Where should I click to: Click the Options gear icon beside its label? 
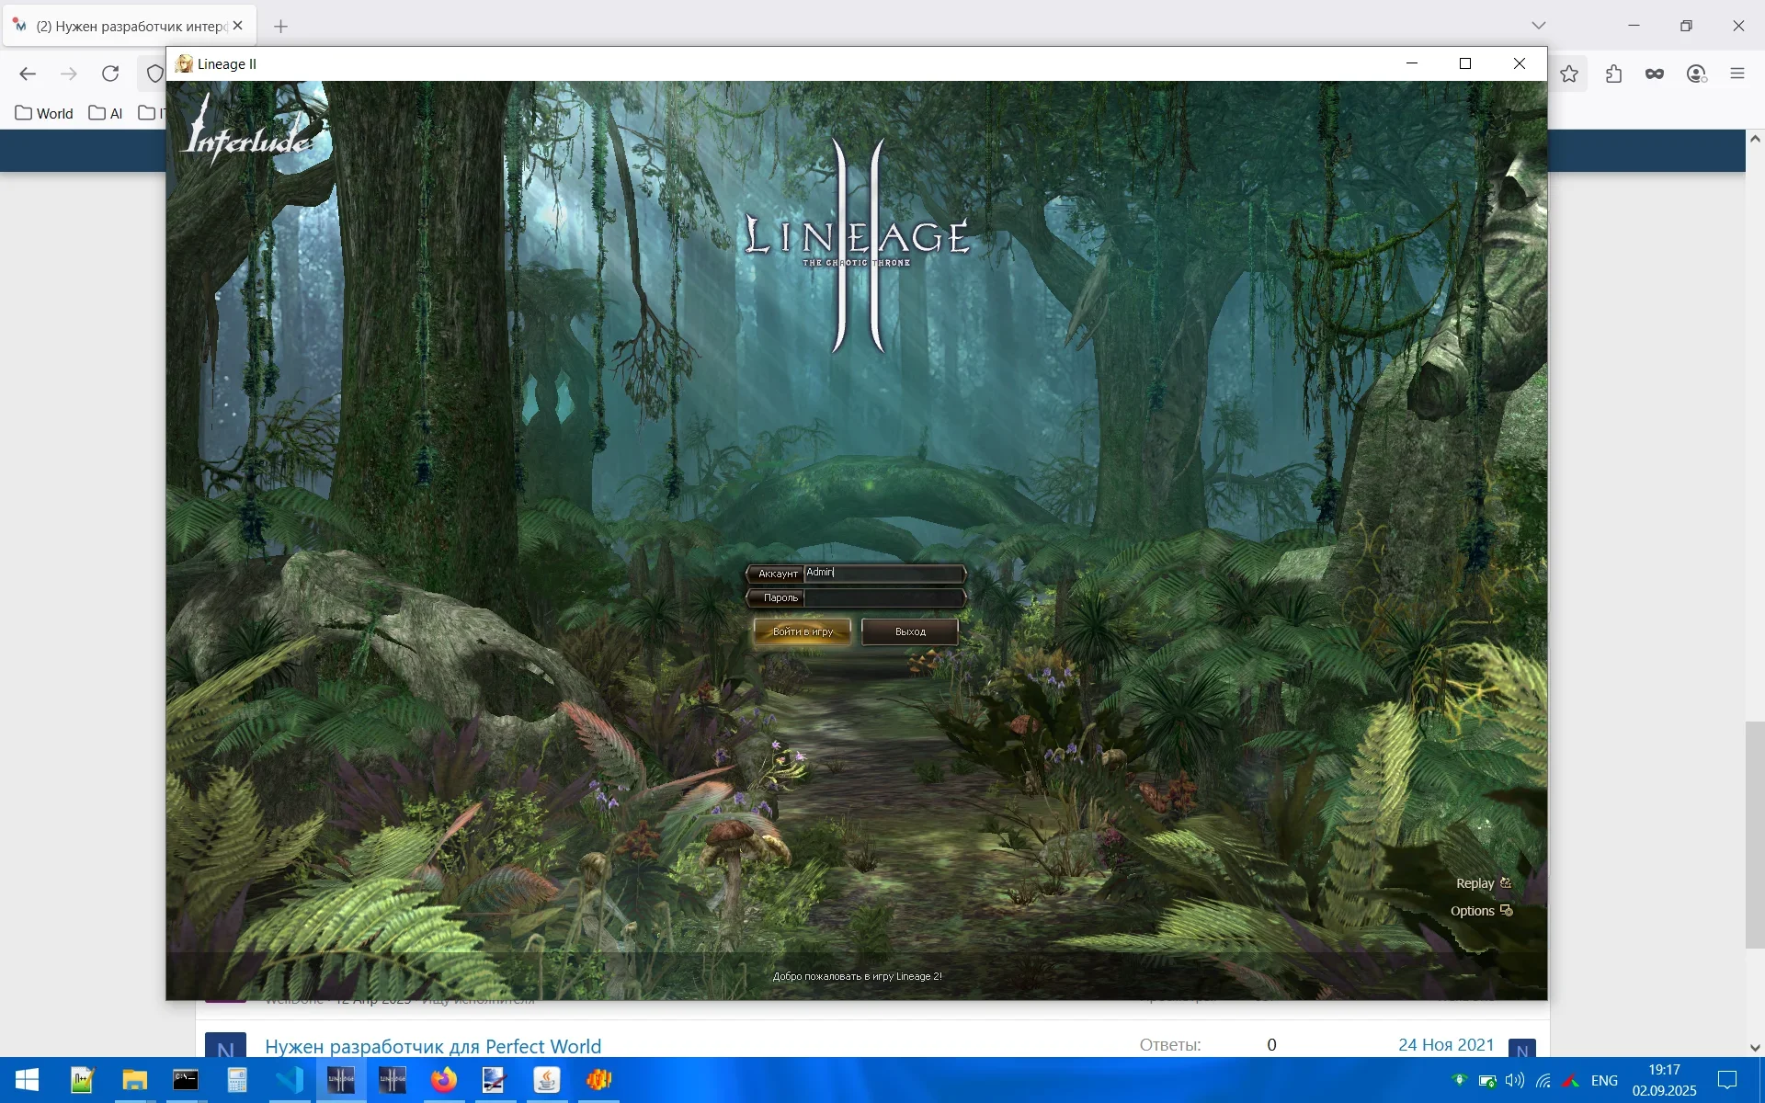1506,910
